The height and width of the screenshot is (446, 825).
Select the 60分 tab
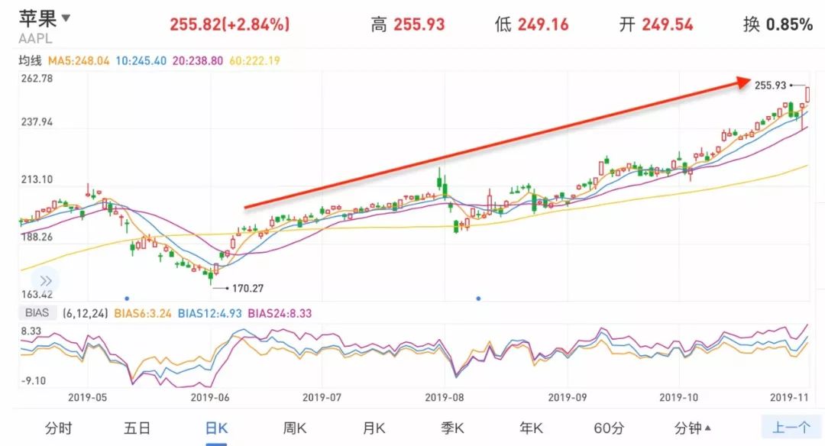pyautogui.click(x=609, y=428)
